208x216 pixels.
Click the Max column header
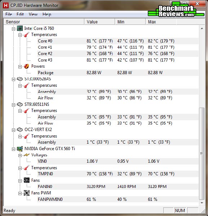click(x=161, y=22)
